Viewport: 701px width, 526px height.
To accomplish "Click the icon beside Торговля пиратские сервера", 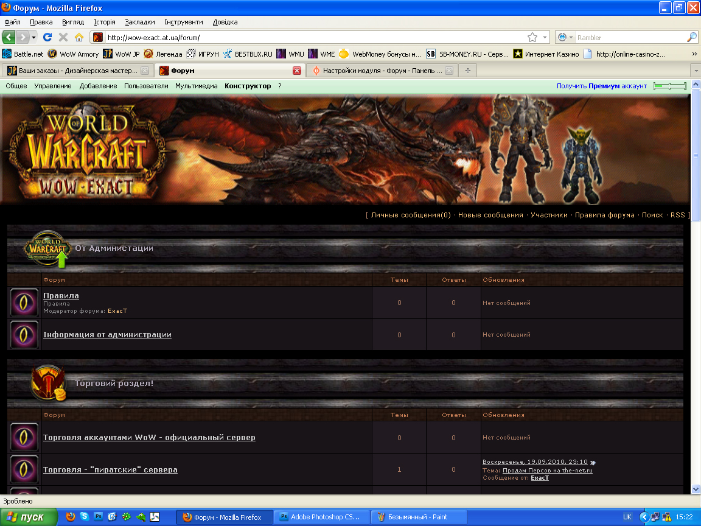I will (24, 469).
